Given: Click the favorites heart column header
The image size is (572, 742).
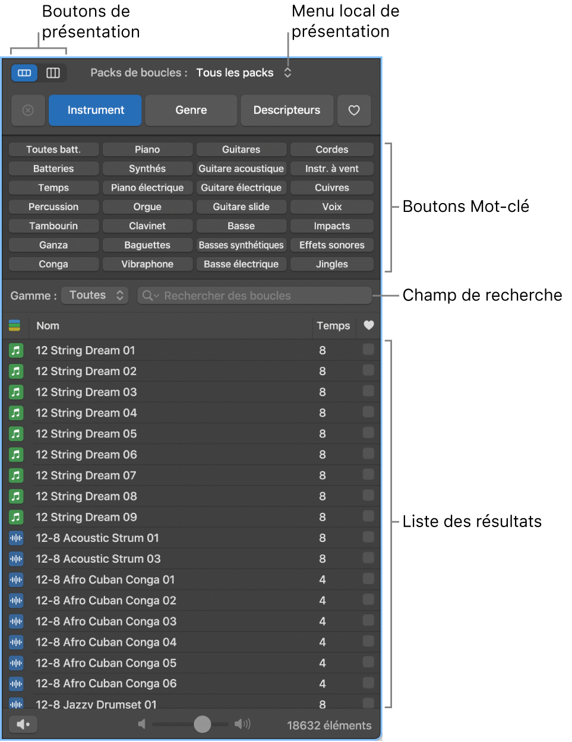Looking at the screenshot, I should [x=368, y=325].
